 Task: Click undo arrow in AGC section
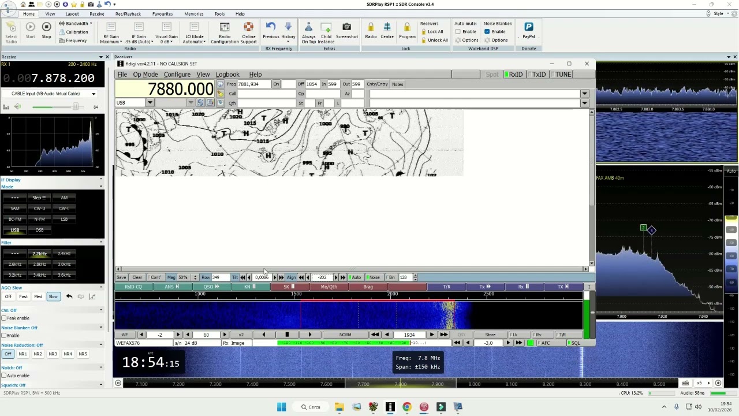[x=69, y=296]
